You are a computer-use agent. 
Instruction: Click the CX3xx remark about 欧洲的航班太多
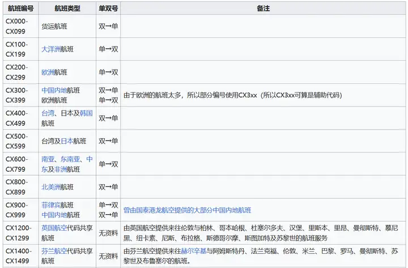[x=232, y=95]
